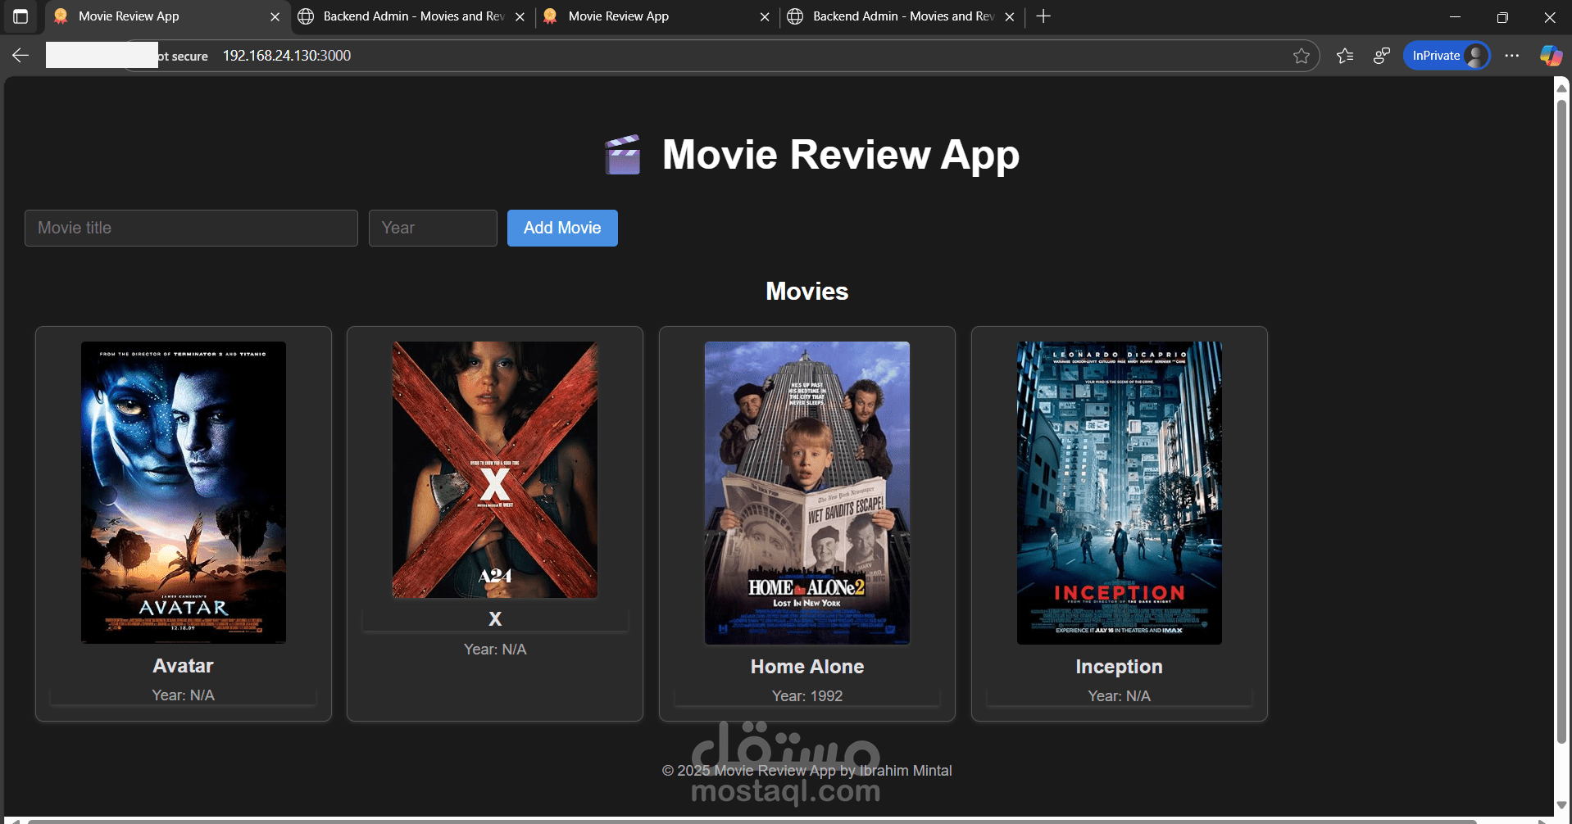Click the clapperboard icon beside the heading
1572x824 pixels.
[x=623, y=155]
